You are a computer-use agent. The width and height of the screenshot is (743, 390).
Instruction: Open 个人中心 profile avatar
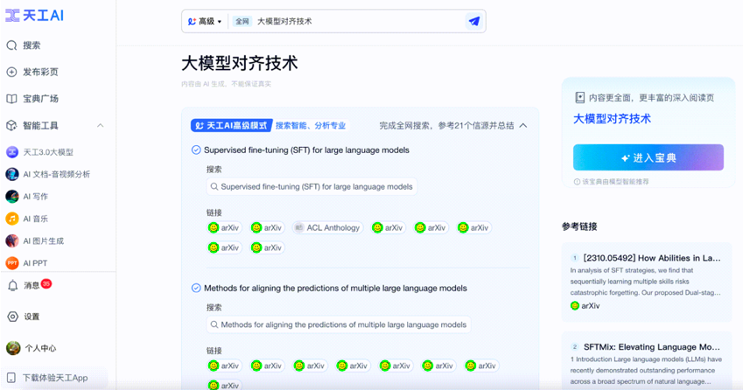(13, 348)
